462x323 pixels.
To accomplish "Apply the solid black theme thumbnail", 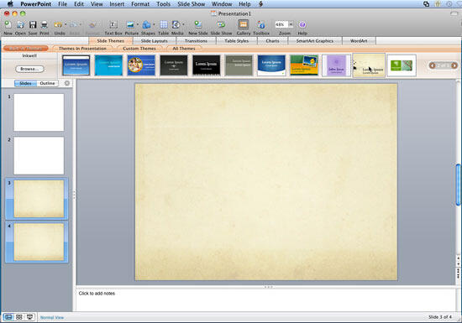I will tap(207, 65).
